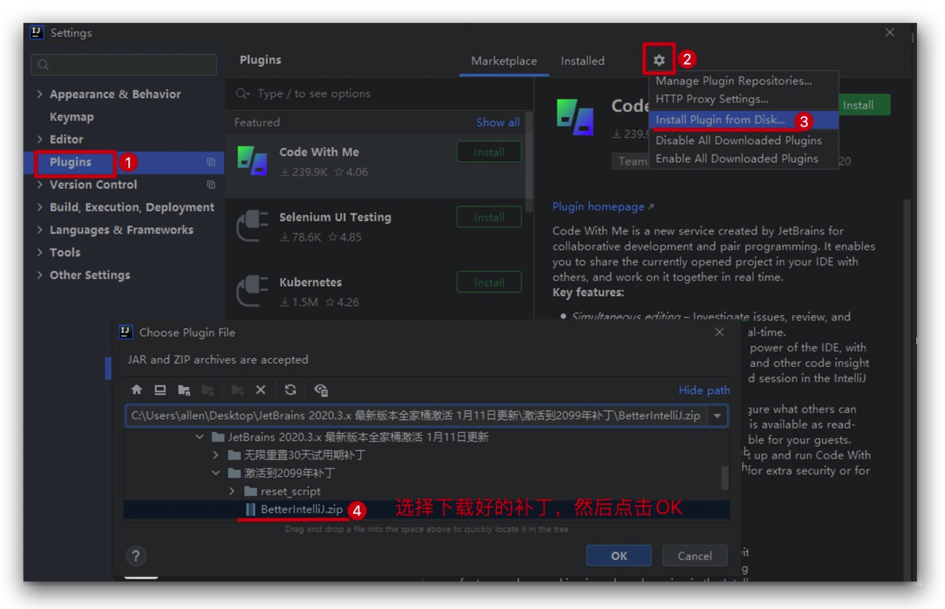Collapse the 激活到2099年补丁 folder

coord(215,472)
